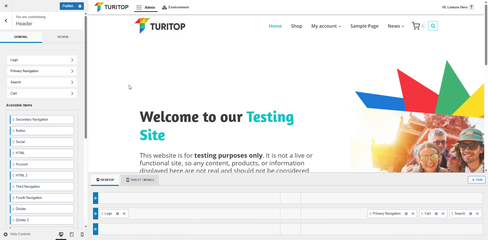Click the search icon in site header

coord(433,26)
